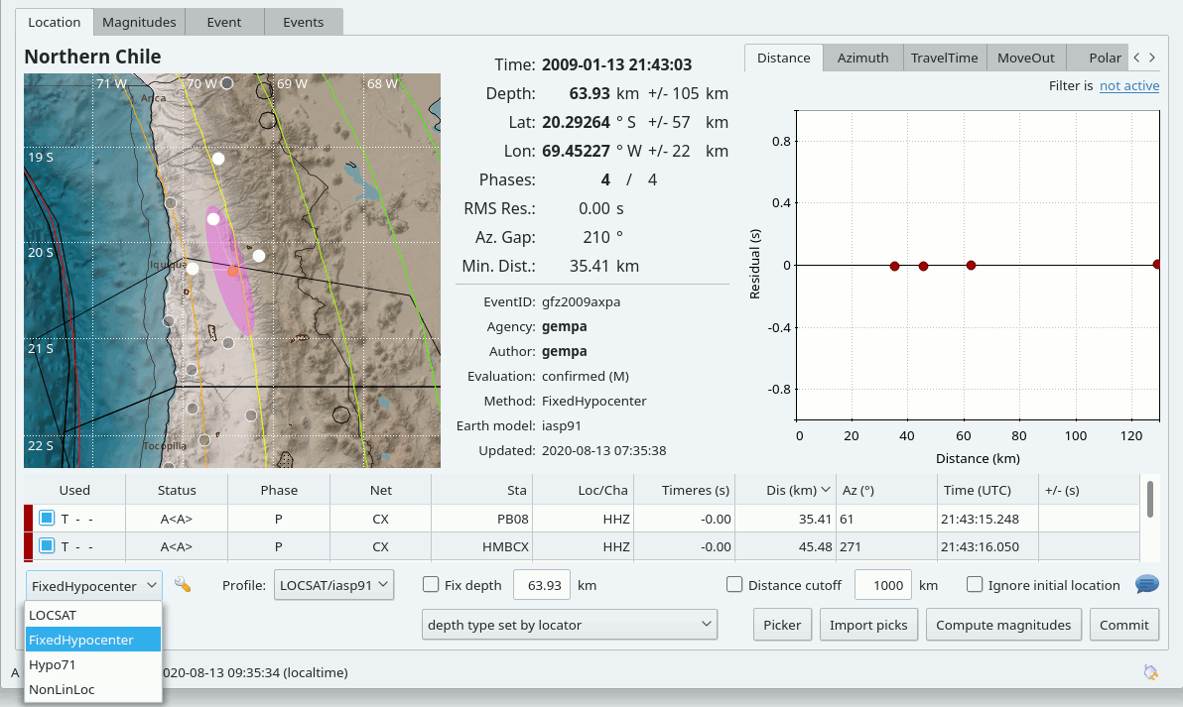
Task: Expand depth type set by locator dropdown
Action: 569,625
